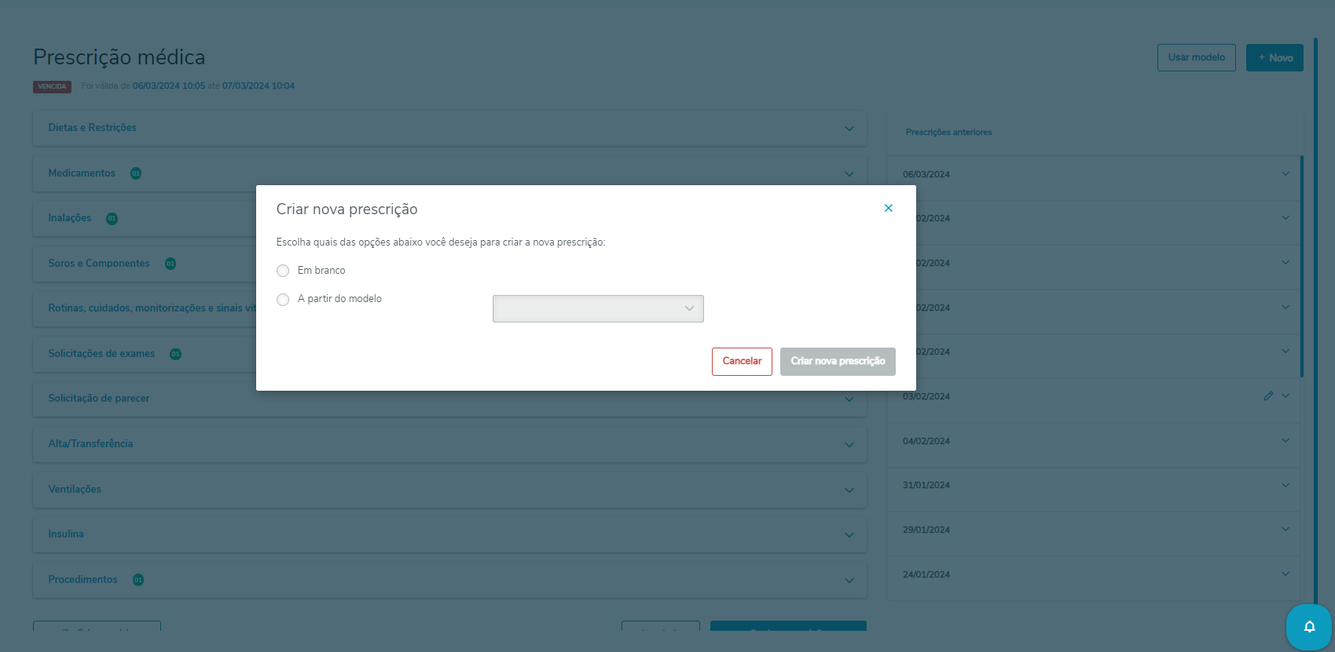Image resolution: width=1335 pixels, height=652 pixels.
Task: Expand the Insulina section chevron
Action: point(849,535)
